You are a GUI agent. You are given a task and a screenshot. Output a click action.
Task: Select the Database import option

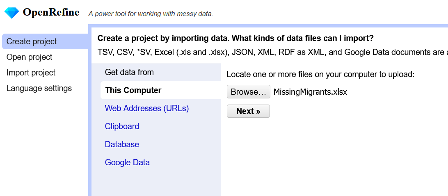pyautogui.click(x=122, y=144)
